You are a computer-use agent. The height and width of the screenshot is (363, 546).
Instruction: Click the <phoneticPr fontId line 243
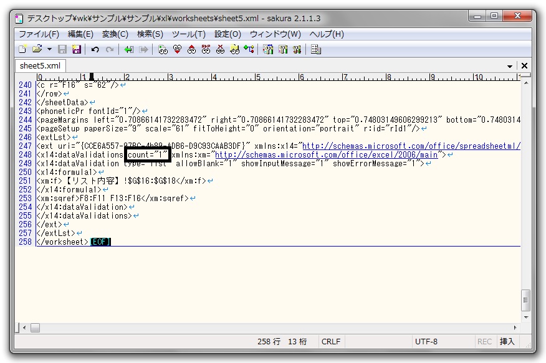tap(89, 111)
